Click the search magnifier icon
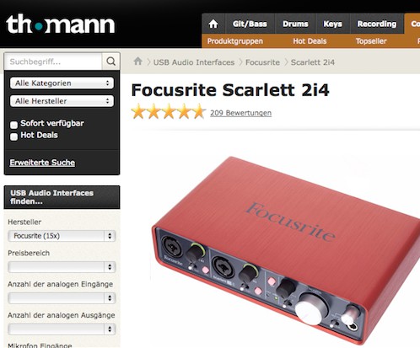Image resolution: width=420 pixels, height=348 pixels. tap(111, 62)
